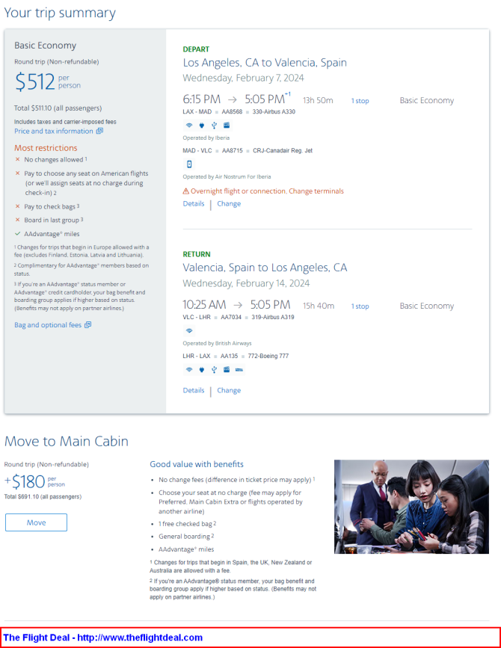Click the USB icon on LHR - LAX flight

tap(214, 368)
